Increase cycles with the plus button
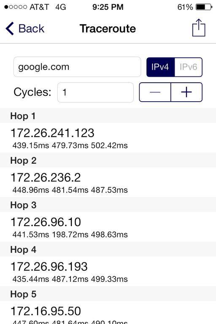The width and height of the screenshot is (216, 324). pos(186,92)
